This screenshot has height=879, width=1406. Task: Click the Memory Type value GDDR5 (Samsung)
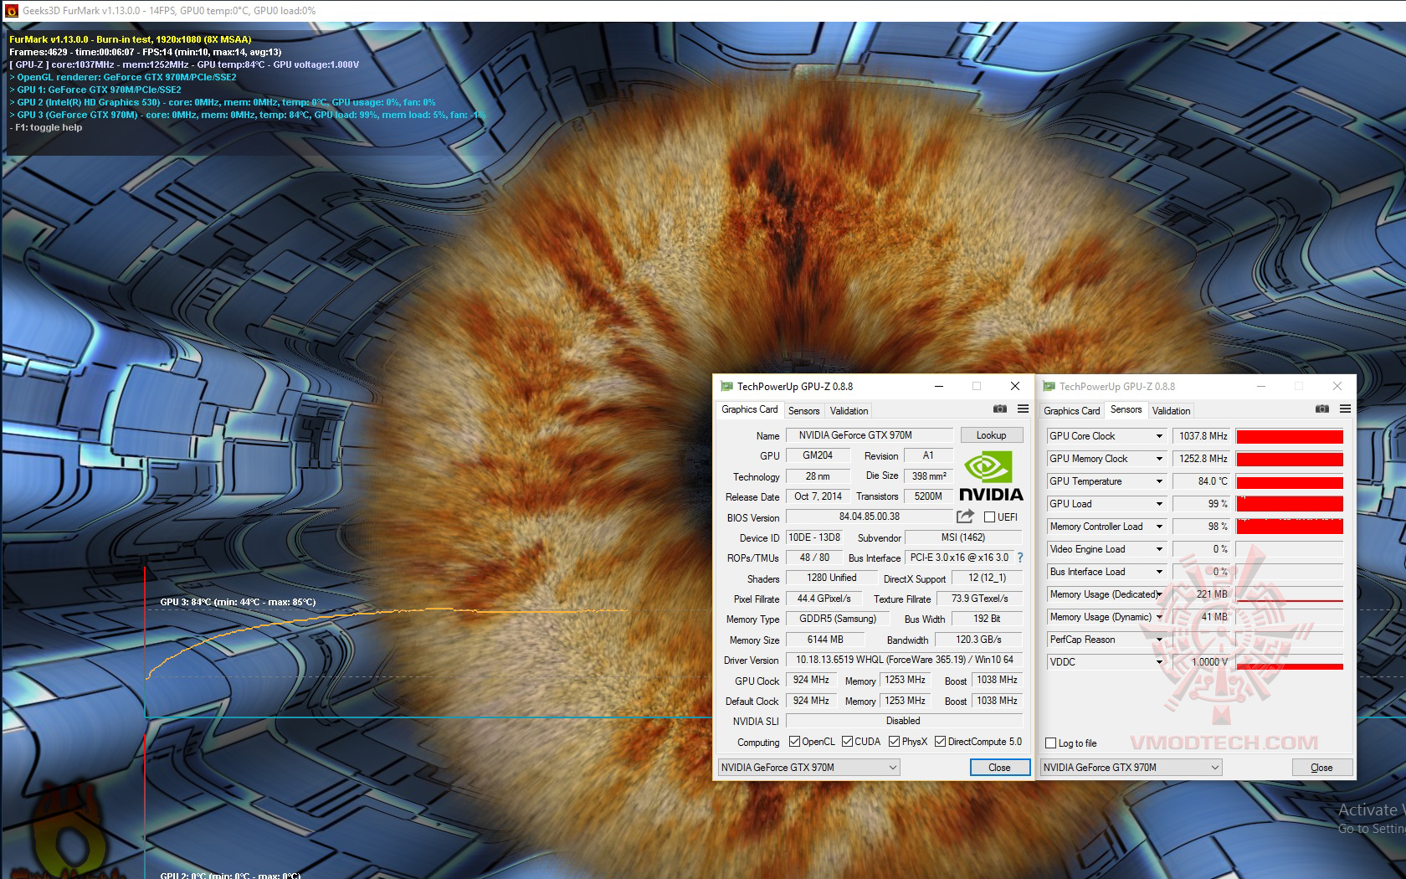pos(837,619)
